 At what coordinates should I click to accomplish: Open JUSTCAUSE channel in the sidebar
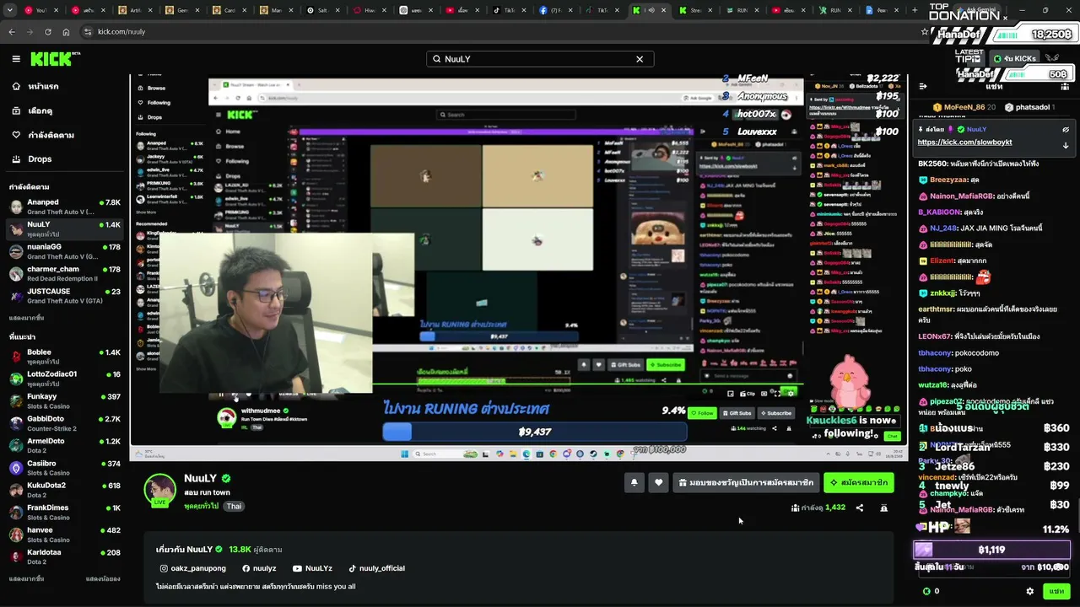point(66,296)
